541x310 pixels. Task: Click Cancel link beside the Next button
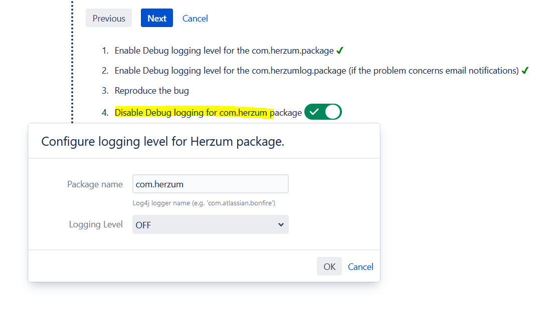tap(195, 19)
